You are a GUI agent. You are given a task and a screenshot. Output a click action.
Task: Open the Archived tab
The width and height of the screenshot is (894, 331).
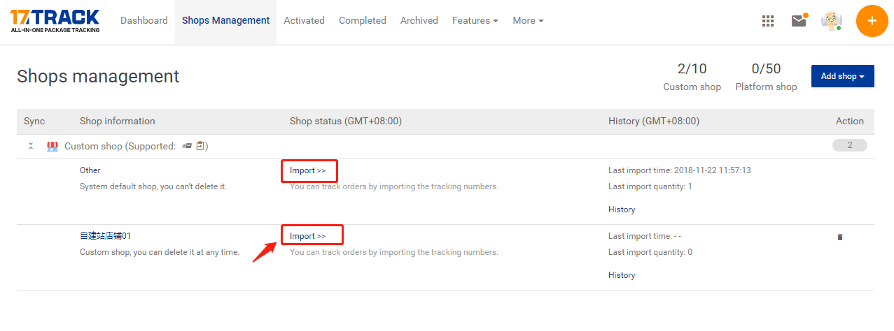[x=419, y=21]
